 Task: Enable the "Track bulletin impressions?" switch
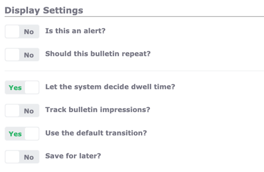[22, 111]
